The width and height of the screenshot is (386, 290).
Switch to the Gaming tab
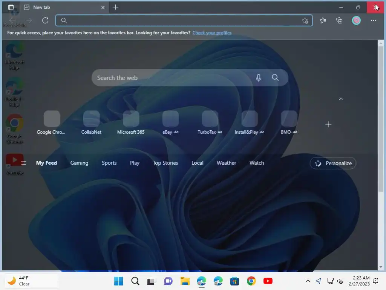point(79,163)
